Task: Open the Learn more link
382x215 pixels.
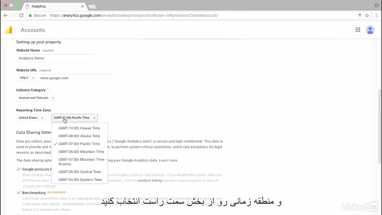Action: click(168, 160)
